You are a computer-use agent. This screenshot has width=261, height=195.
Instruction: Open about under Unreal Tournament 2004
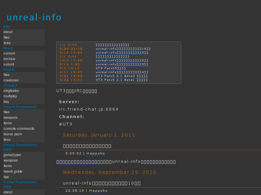tap(24, 192)
